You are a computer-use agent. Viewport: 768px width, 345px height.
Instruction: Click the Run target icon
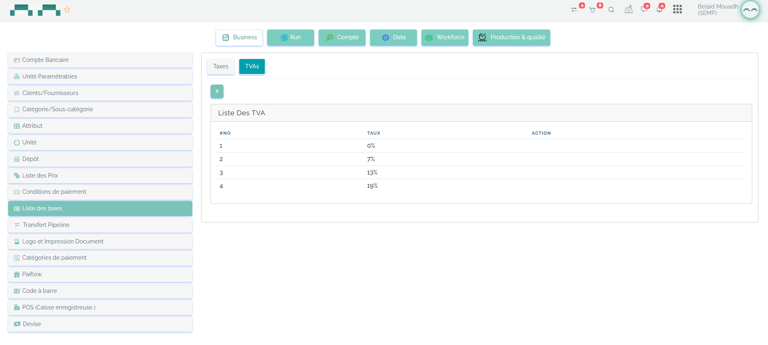284,38
